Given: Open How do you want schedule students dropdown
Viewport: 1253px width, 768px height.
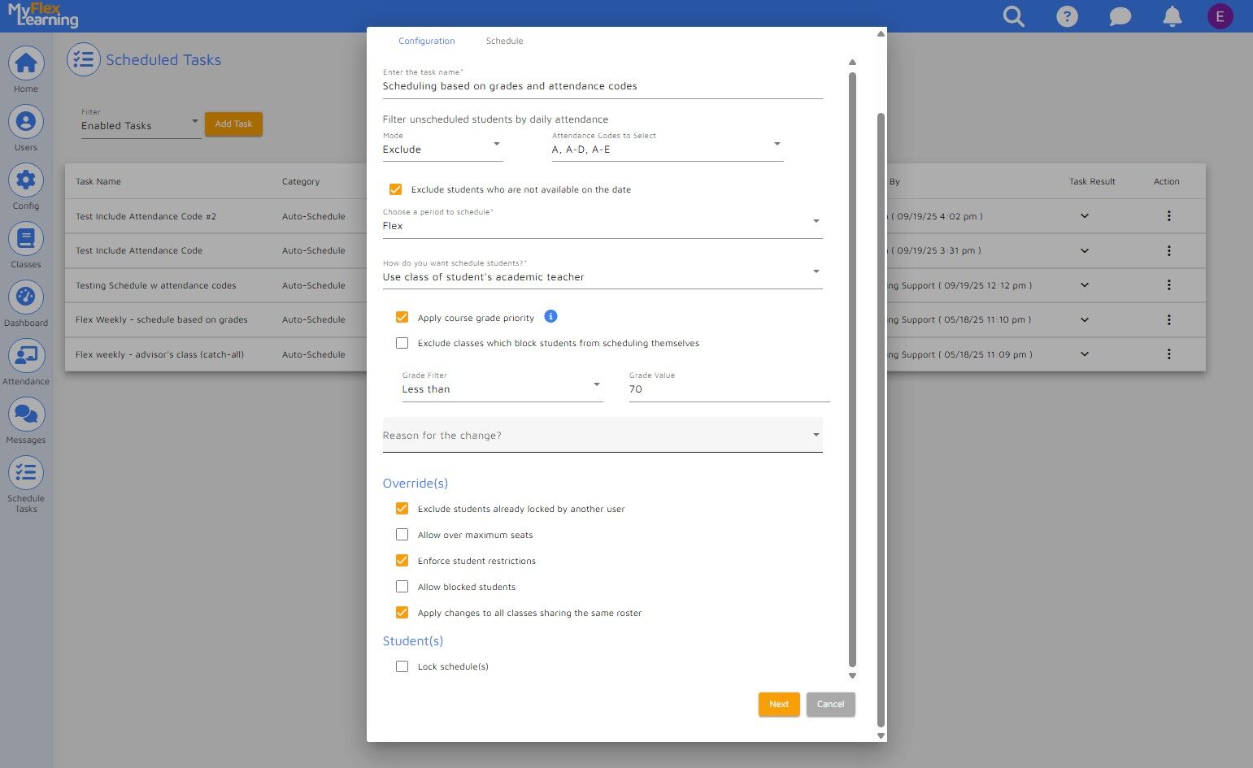Looking at the screenshot, I should (603, 273).
